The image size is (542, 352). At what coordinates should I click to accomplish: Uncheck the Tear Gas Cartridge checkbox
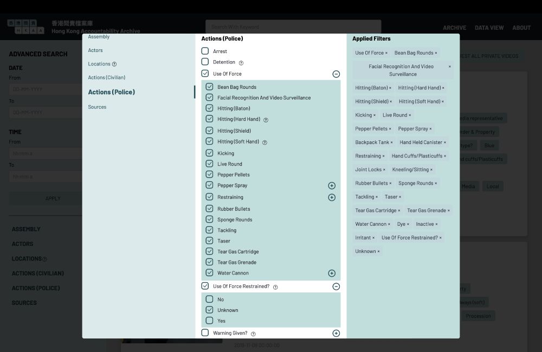coord(209,251)
